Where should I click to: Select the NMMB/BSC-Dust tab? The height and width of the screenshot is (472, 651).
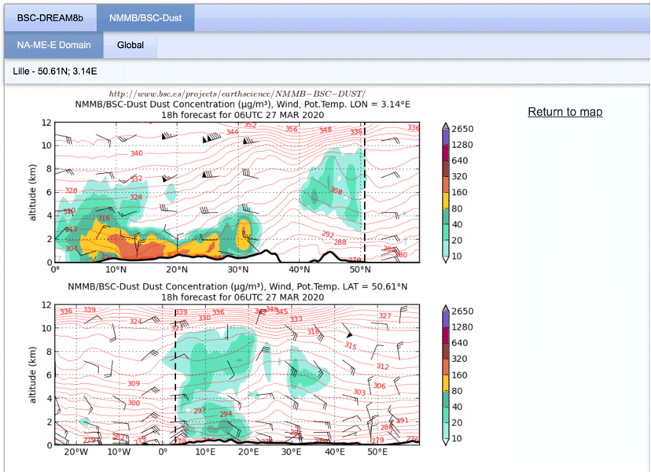[x=145, y=17]
